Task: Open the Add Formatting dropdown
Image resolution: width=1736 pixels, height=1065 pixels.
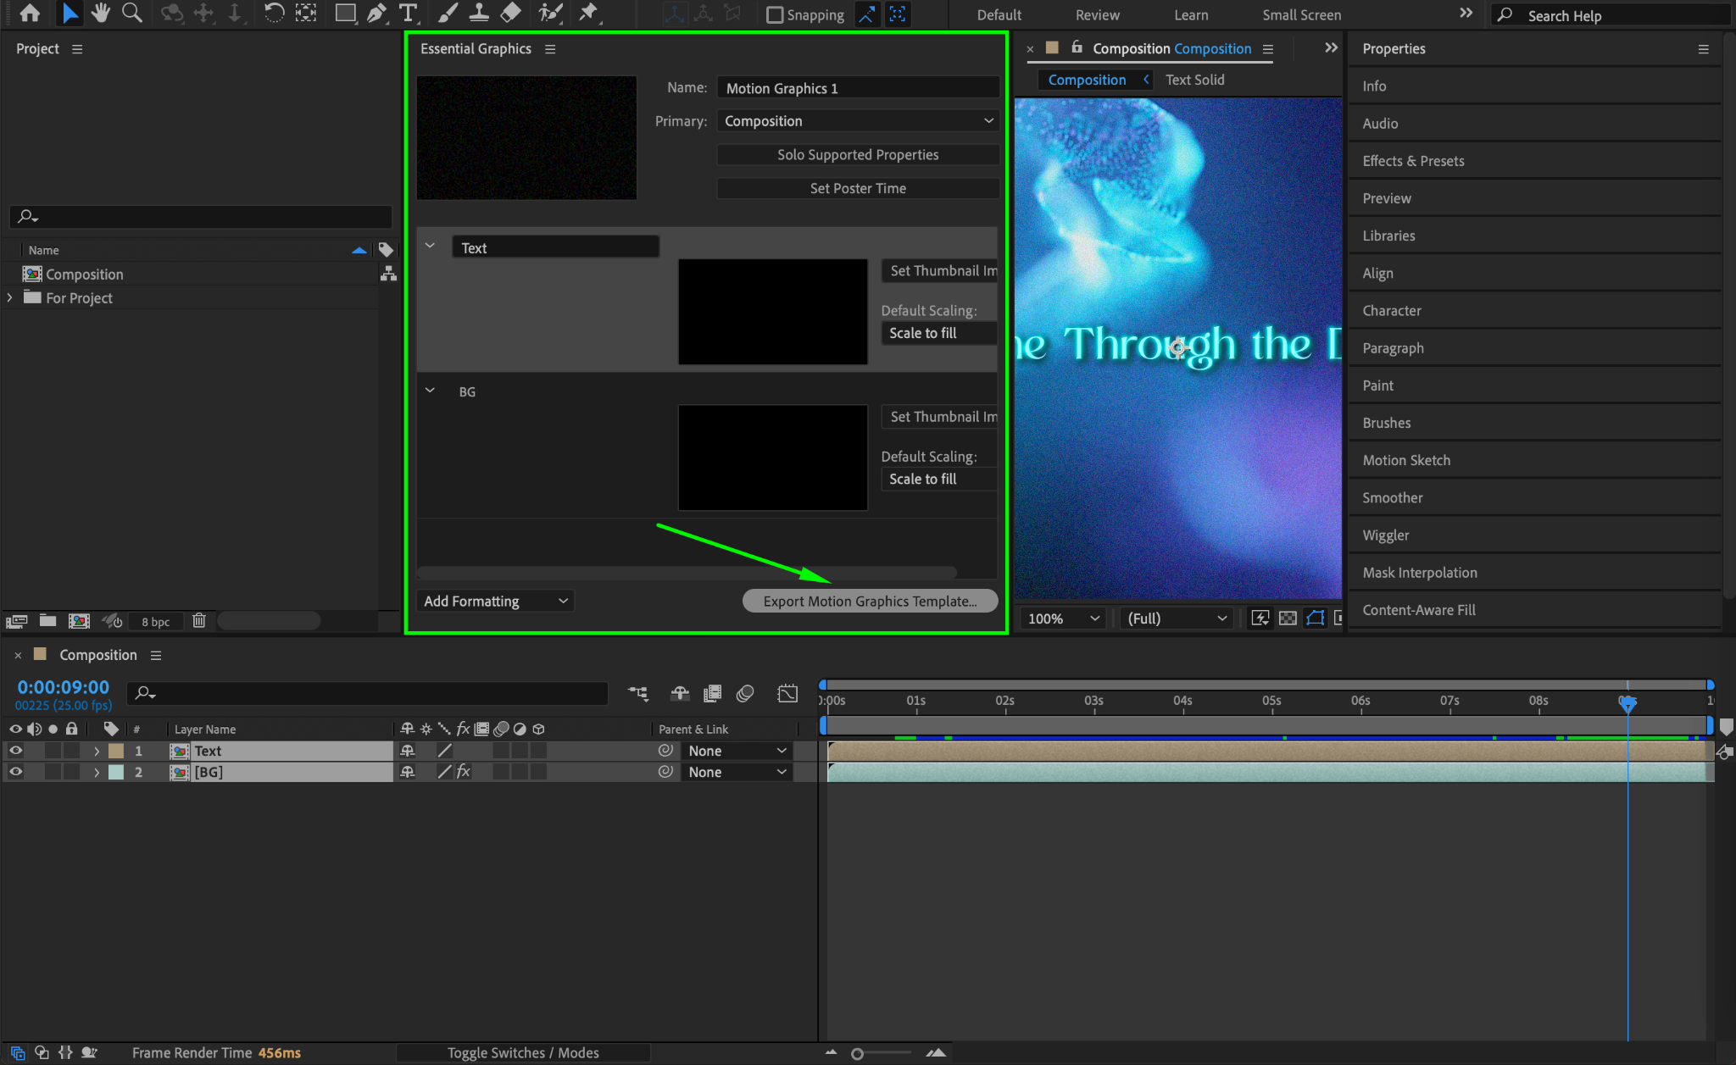Action: pos(495,601)
